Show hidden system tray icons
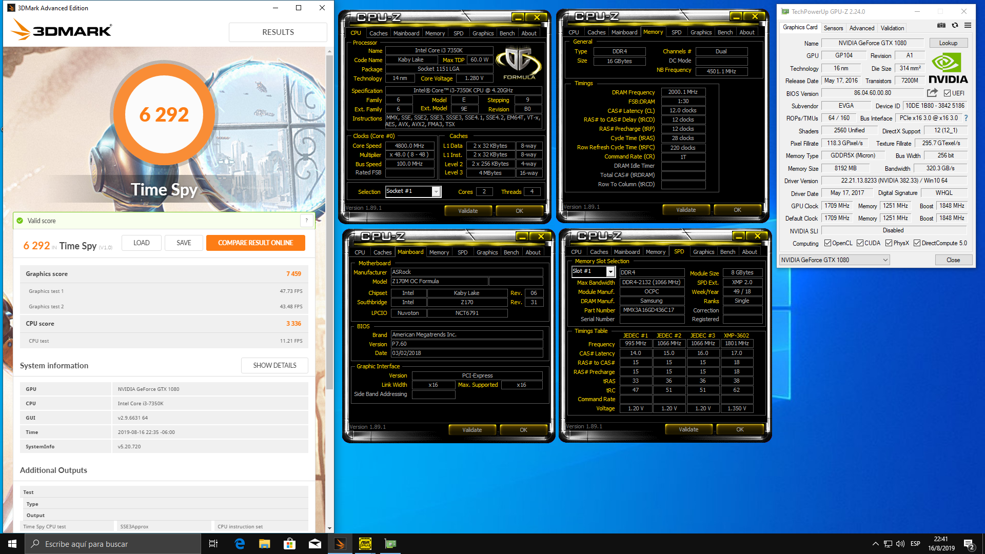985x554 pixels. 875,544
